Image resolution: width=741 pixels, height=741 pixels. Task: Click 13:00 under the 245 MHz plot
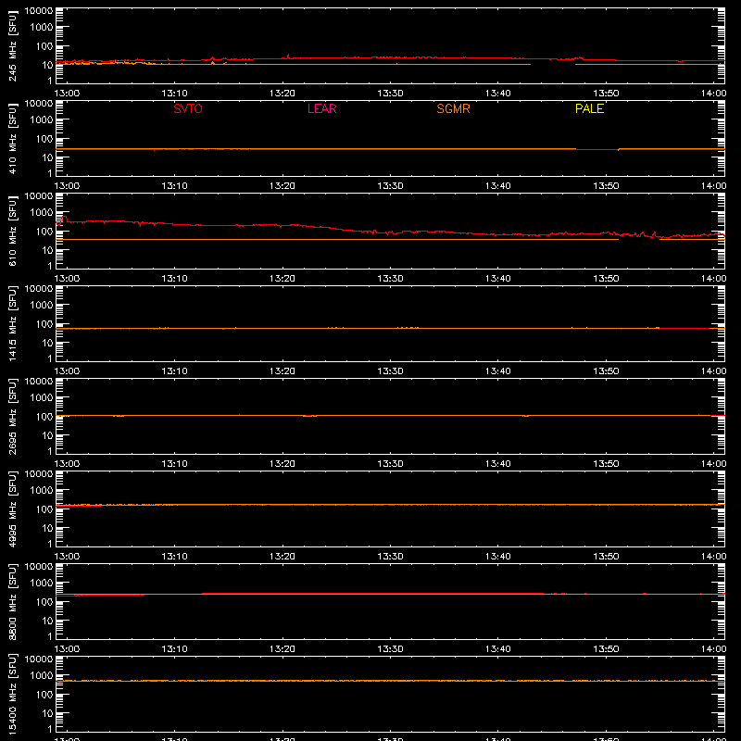(67, 94)
